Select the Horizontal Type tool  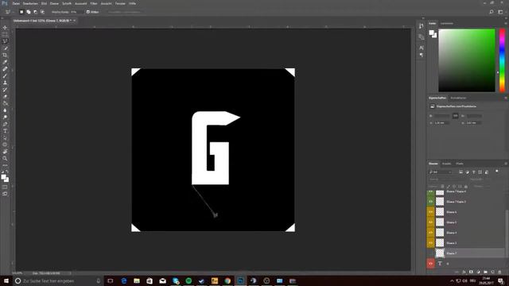pos(5,131)
